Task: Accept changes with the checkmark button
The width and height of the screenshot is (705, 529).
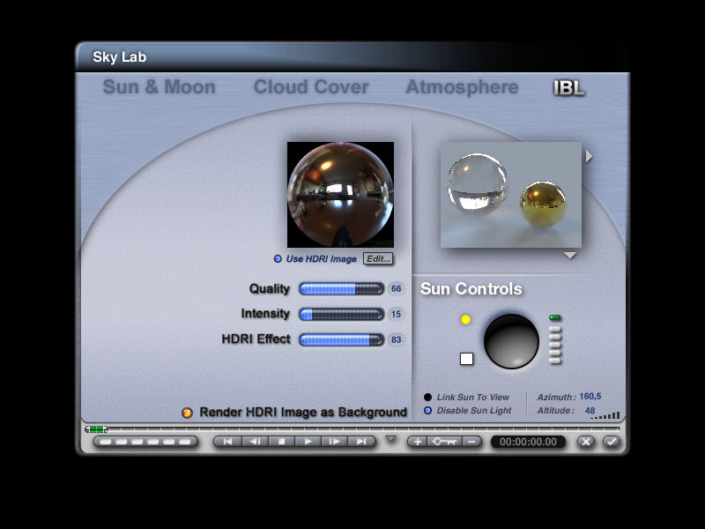Action: click(611, 442)
